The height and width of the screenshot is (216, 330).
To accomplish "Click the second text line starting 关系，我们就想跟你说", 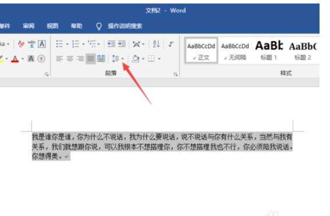I will click(x=162, y=147).
